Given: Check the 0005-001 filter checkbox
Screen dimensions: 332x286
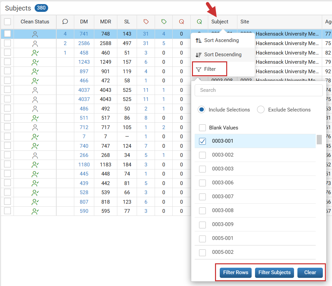Looking at the screenshot, I should coord(202,239).
